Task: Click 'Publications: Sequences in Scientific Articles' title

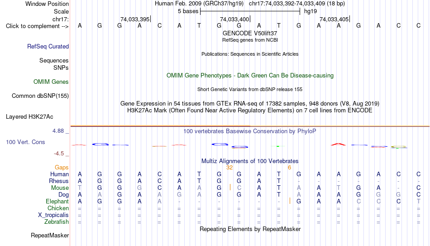Action: [x=250, y=54]
